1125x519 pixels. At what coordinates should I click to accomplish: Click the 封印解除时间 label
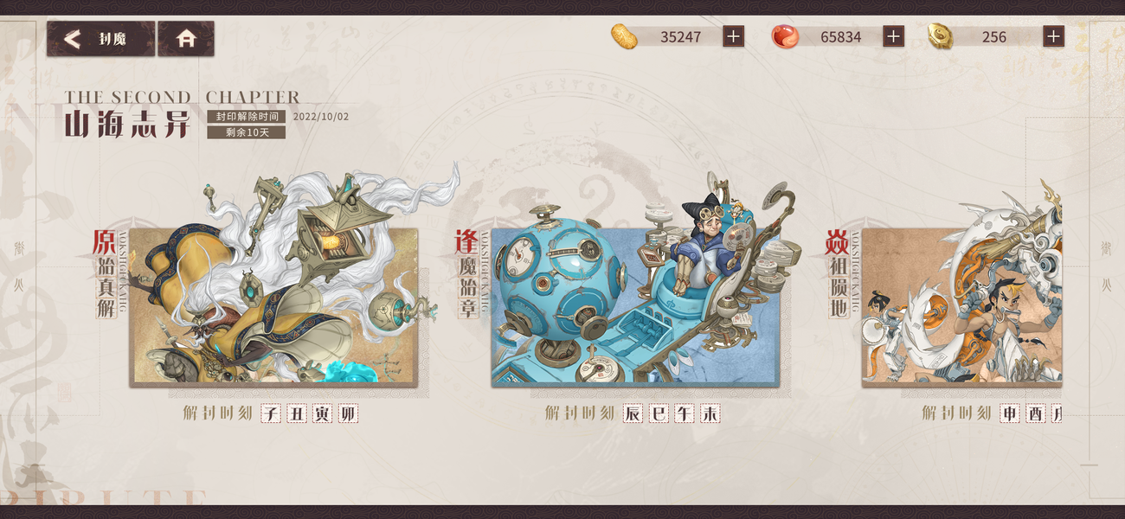247,117
